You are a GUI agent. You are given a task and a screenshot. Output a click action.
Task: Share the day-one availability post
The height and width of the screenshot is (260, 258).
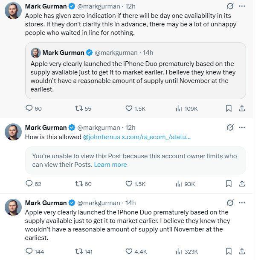click(242, 109)
